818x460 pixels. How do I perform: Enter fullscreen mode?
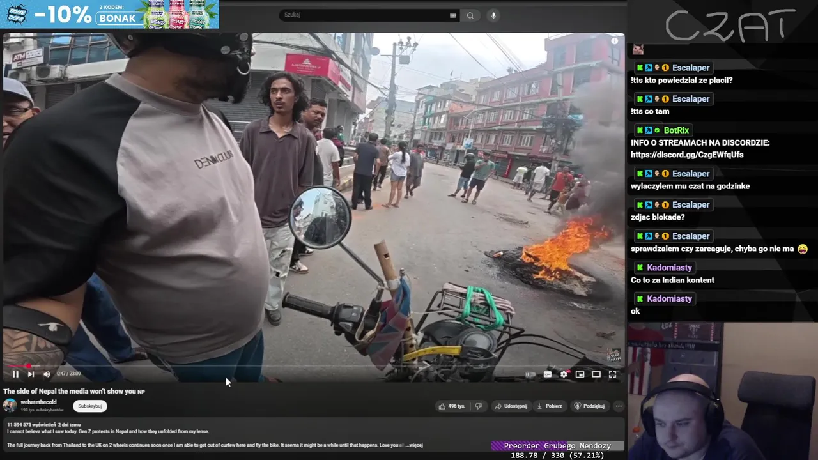click(x=612, y=374)
